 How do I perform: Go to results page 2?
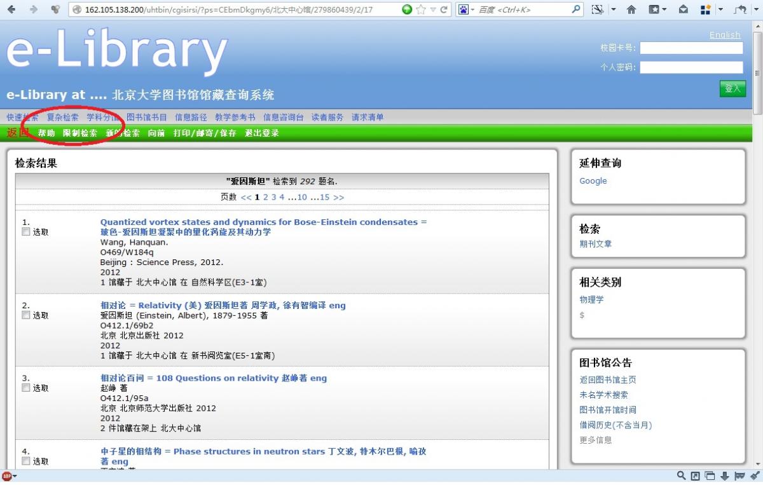tap(266, 197)
